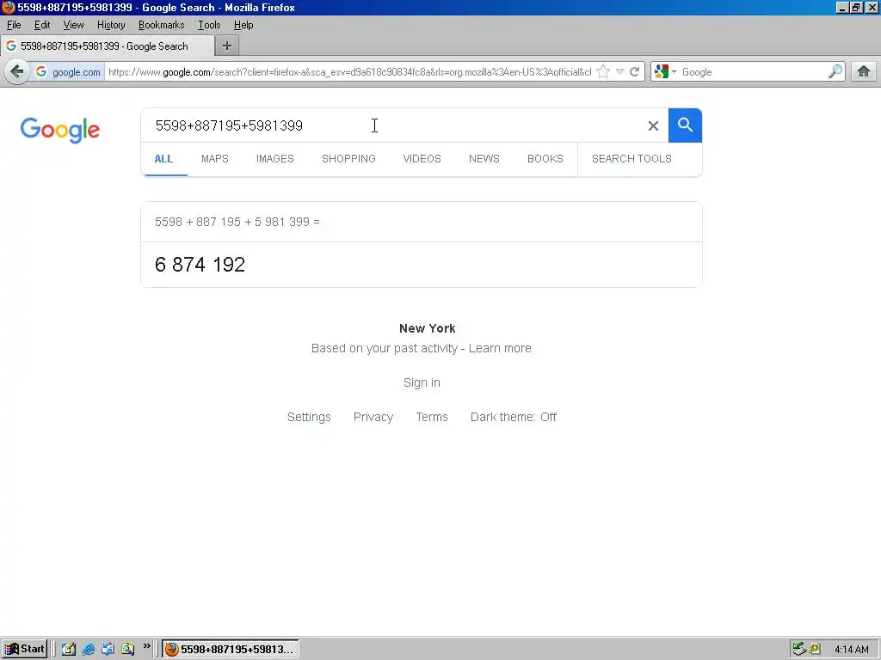881x660 pixels.
Task: Switch to the BOOKS results tab
Action: 545,159
